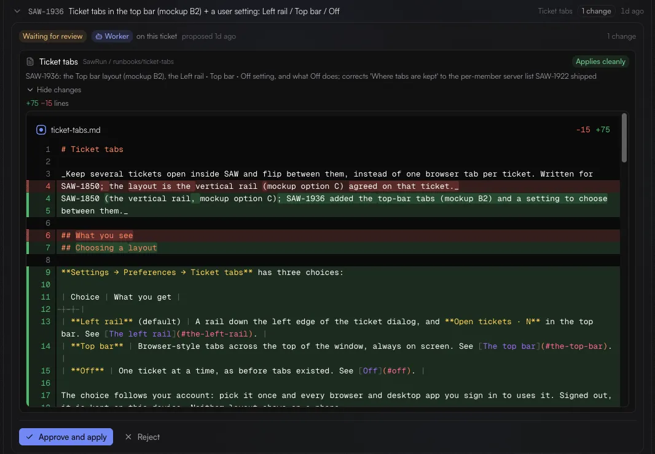655x454 pixels.
Task: Click the SawRun / runbooks/ticket-tabs path
Action: [128, 62]
